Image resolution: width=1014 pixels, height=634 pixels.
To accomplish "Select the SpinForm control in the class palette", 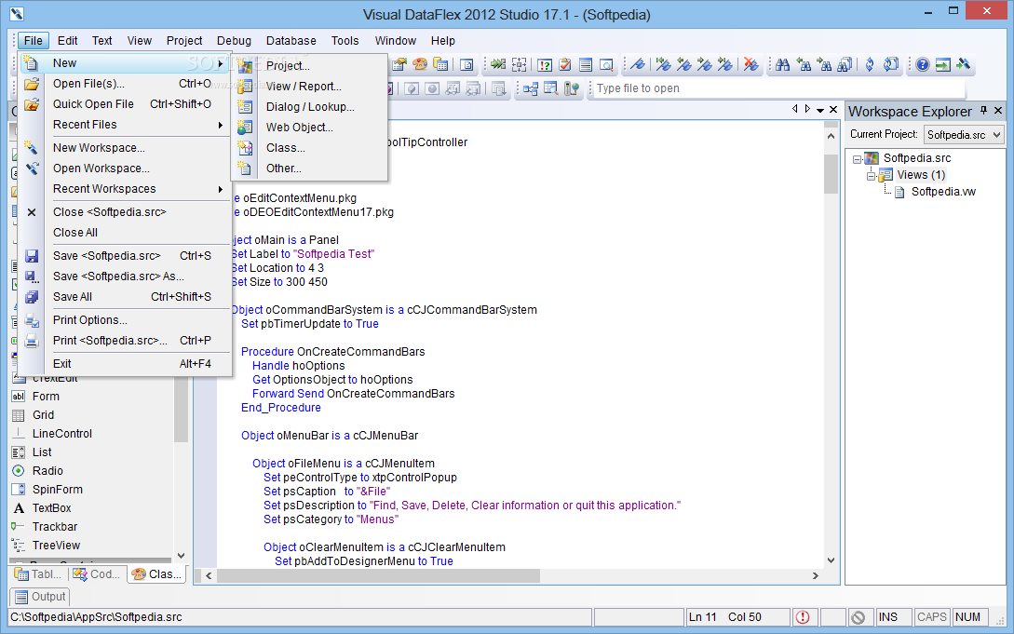I will tap(58, 490).
